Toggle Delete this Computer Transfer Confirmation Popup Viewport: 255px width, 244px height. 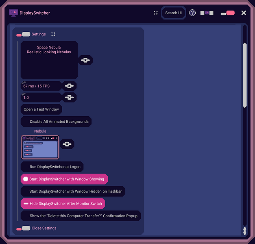click(81, 216)
